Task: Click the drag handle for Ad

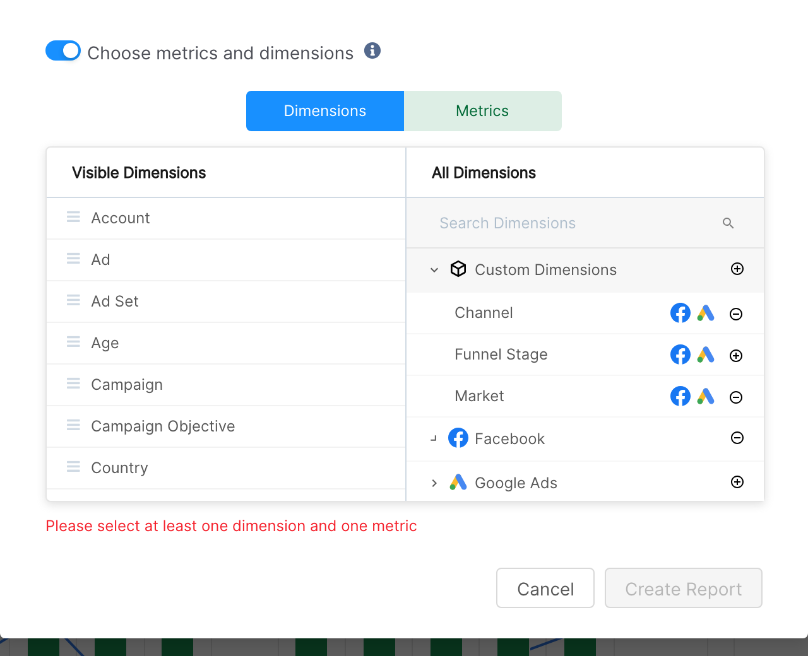Action: tap(73, 259)
